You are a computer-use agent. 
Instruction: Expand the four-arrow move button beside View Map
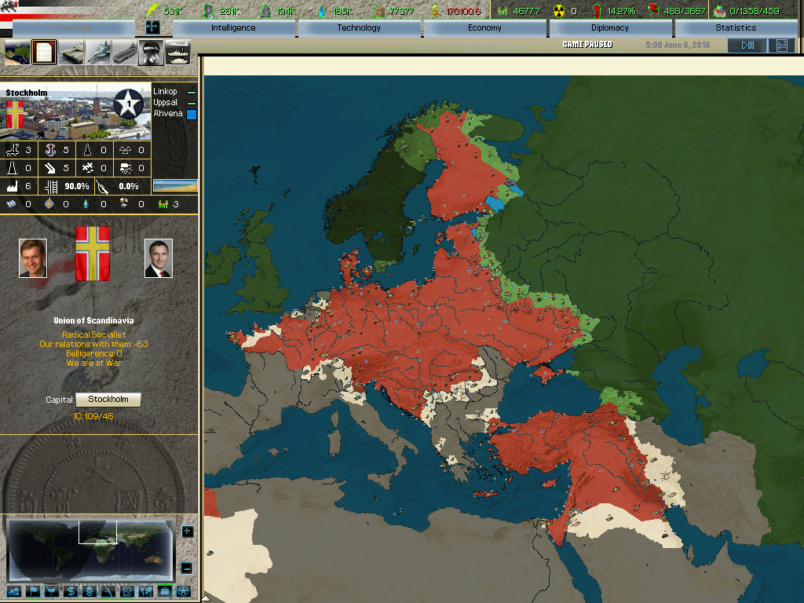(153, 27)
